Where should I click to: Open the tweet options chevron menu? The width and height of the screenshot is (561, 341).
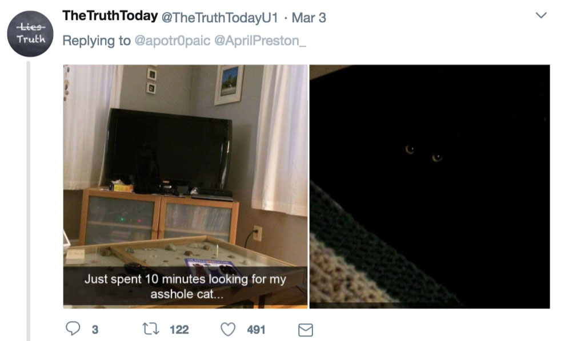point(541,15)
